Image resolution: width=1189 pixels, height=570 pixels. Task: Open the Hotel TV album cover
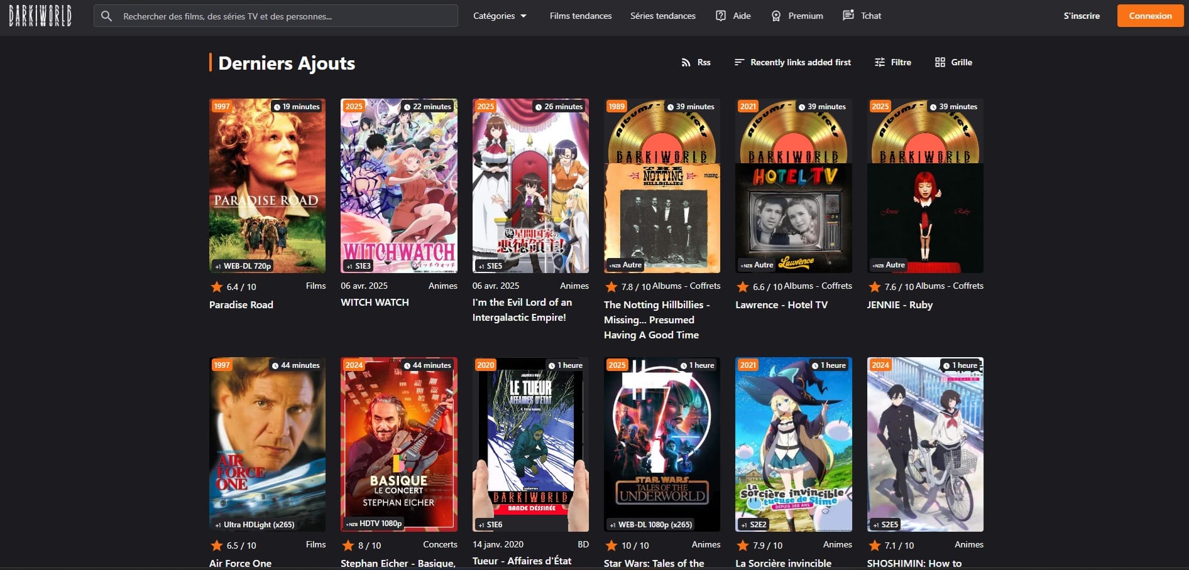[794, 186]
